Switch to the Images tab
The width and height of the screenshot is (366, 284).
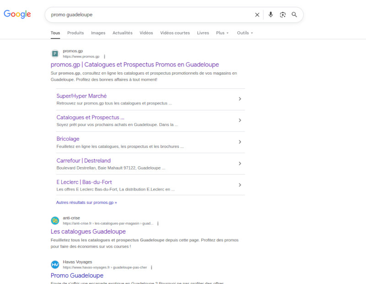[x=98, y=33]
